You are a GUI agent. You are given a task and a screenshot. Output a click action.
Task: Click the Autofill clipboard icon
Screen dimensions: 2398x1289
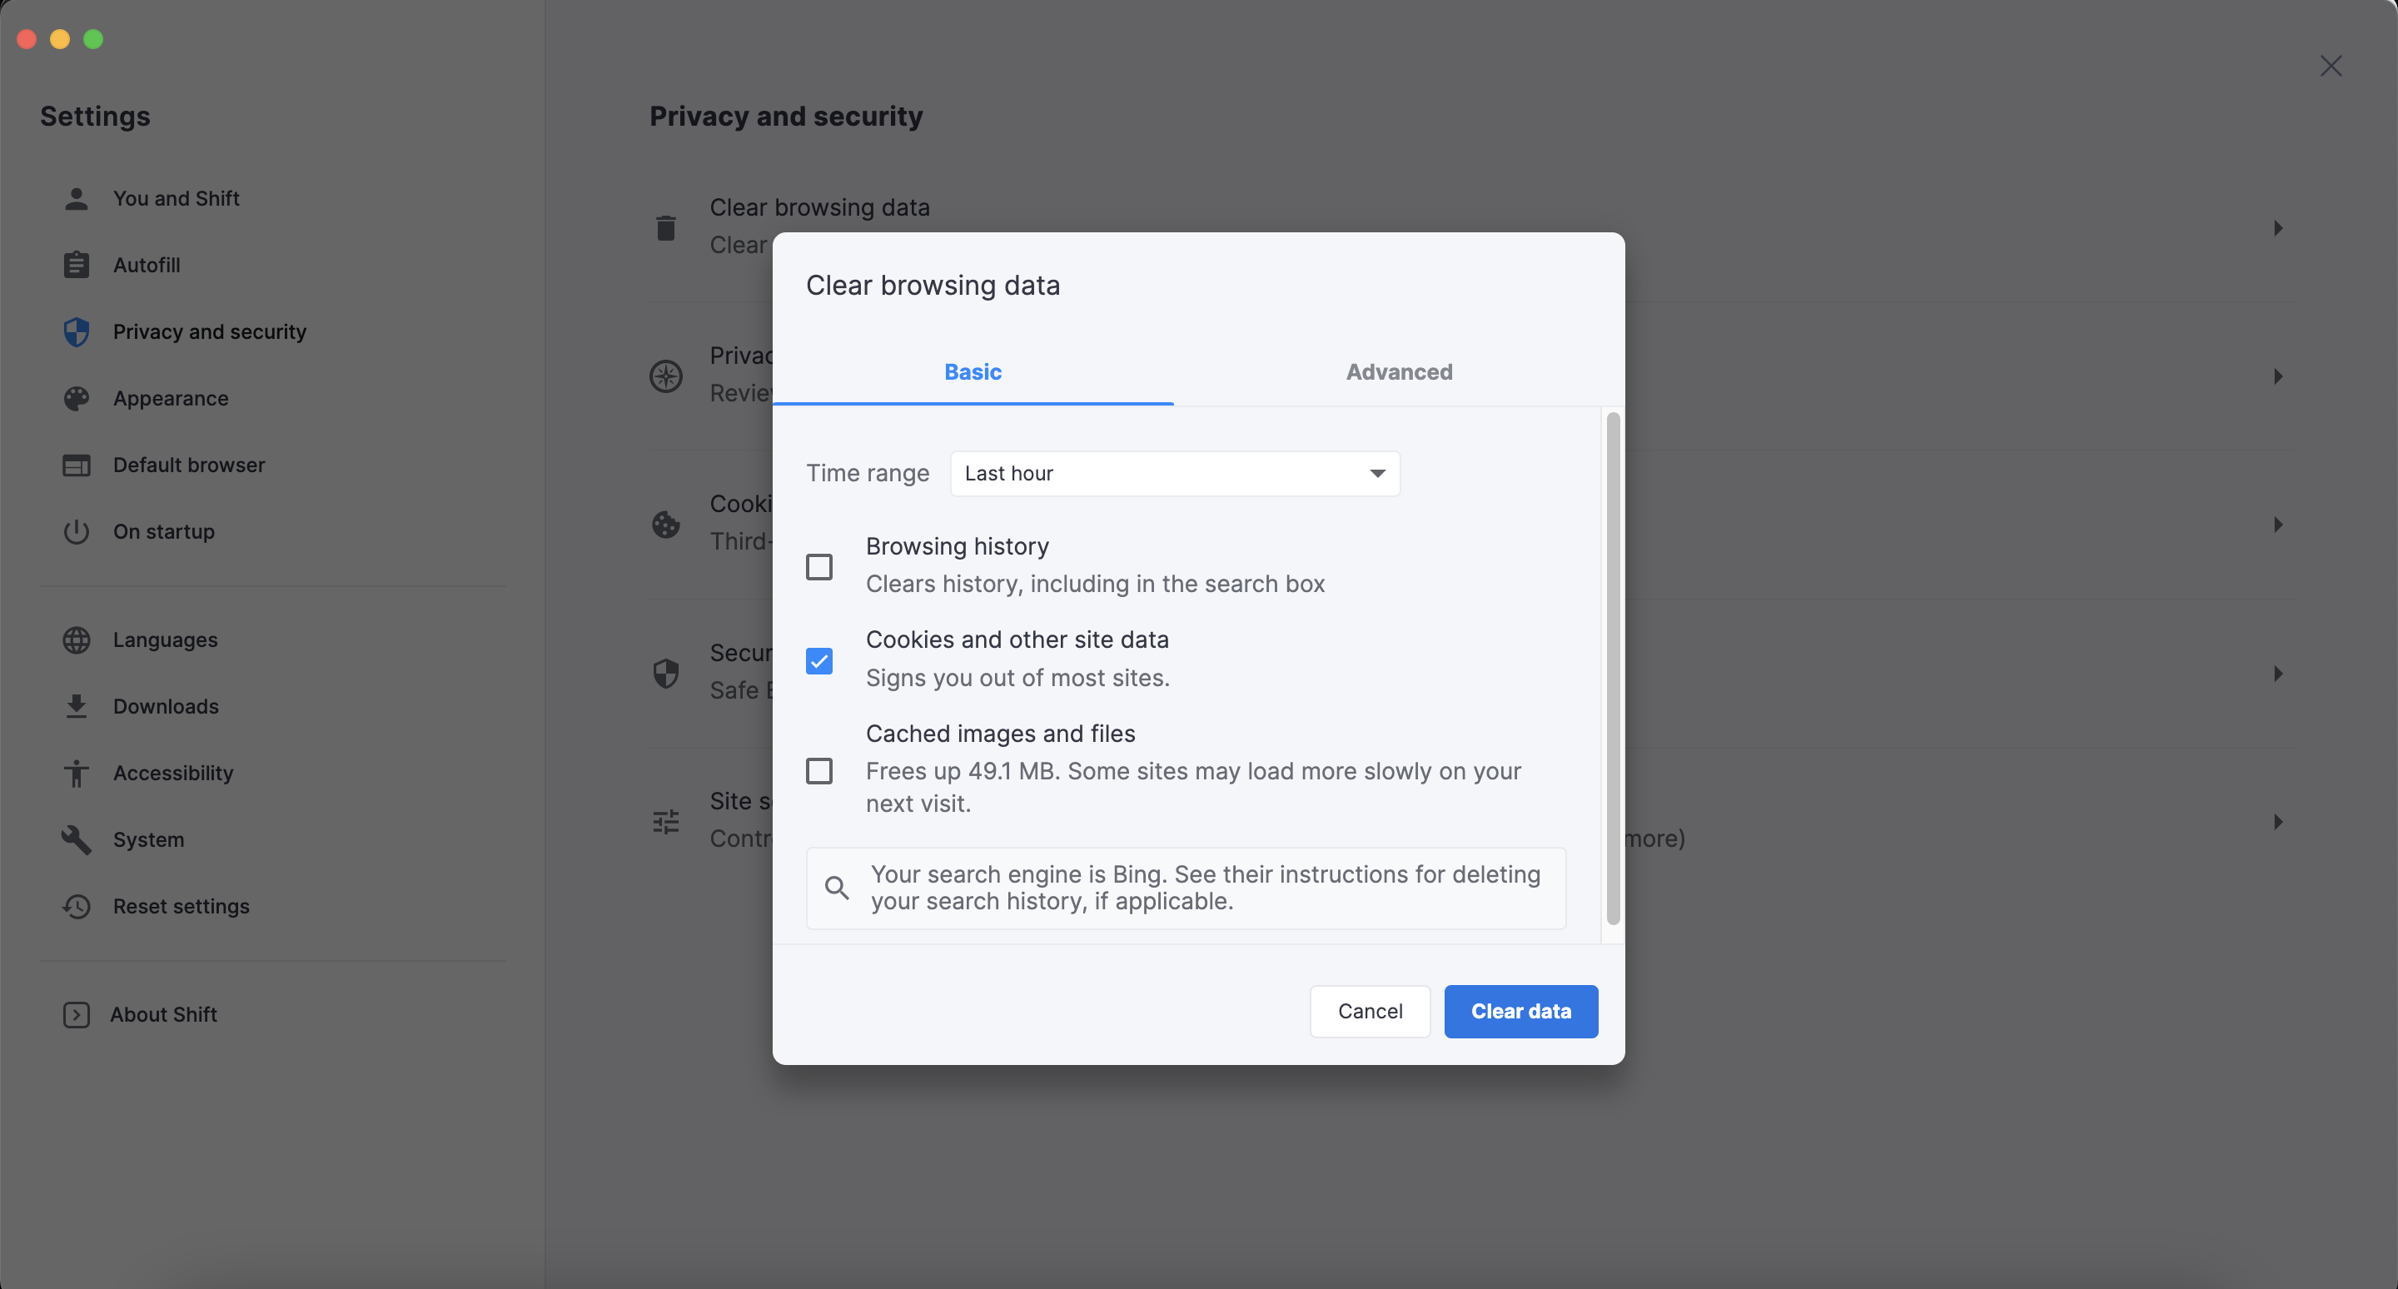point(77,266)
